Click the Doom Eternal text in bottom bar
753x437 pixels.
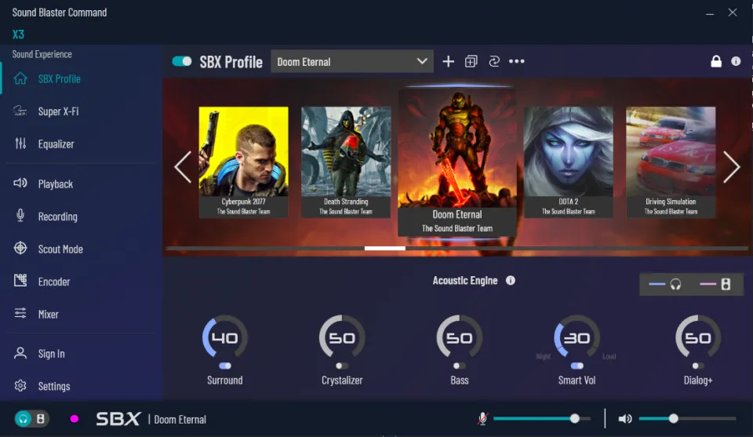pyautogui.click(x=180, y=420)
